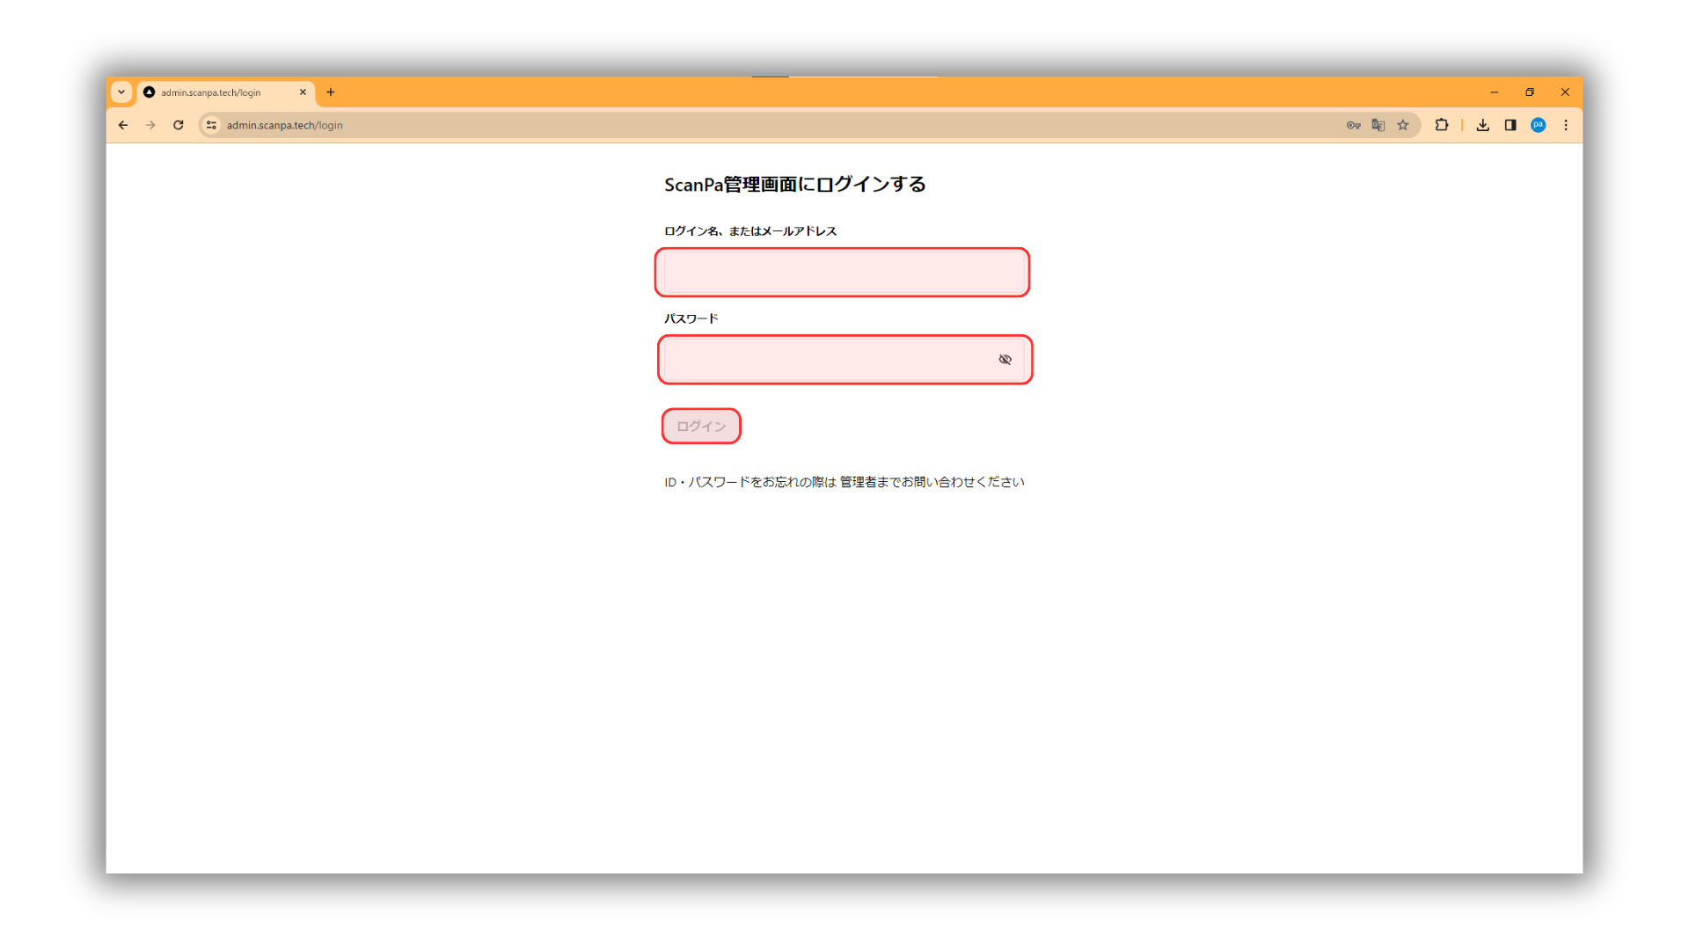This screenshot has width=1689, height=950.
Task: Open Chrome three-dot menu
Action: (1566, 125)
